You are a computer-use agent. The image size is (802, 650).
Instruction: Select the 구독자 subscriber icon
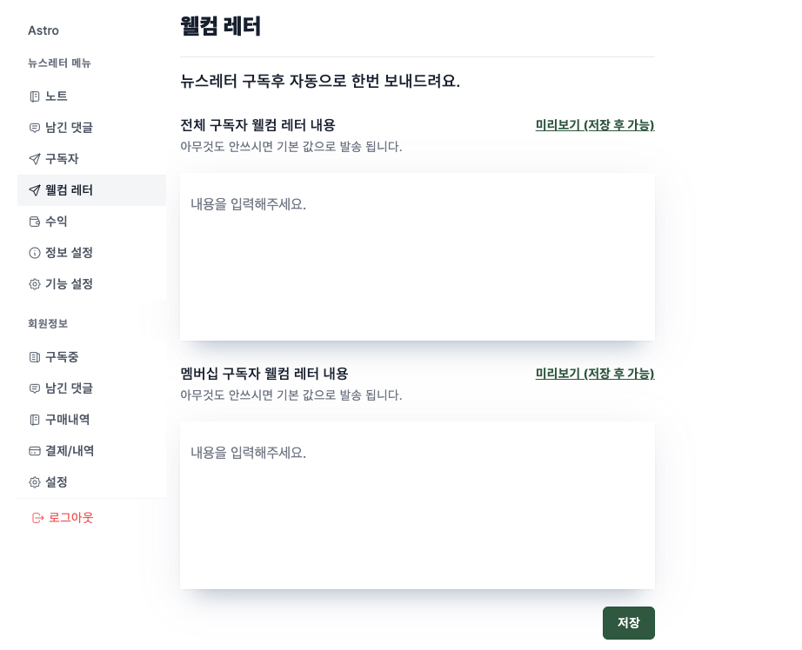pyautogui.click(x=34, y=159)
